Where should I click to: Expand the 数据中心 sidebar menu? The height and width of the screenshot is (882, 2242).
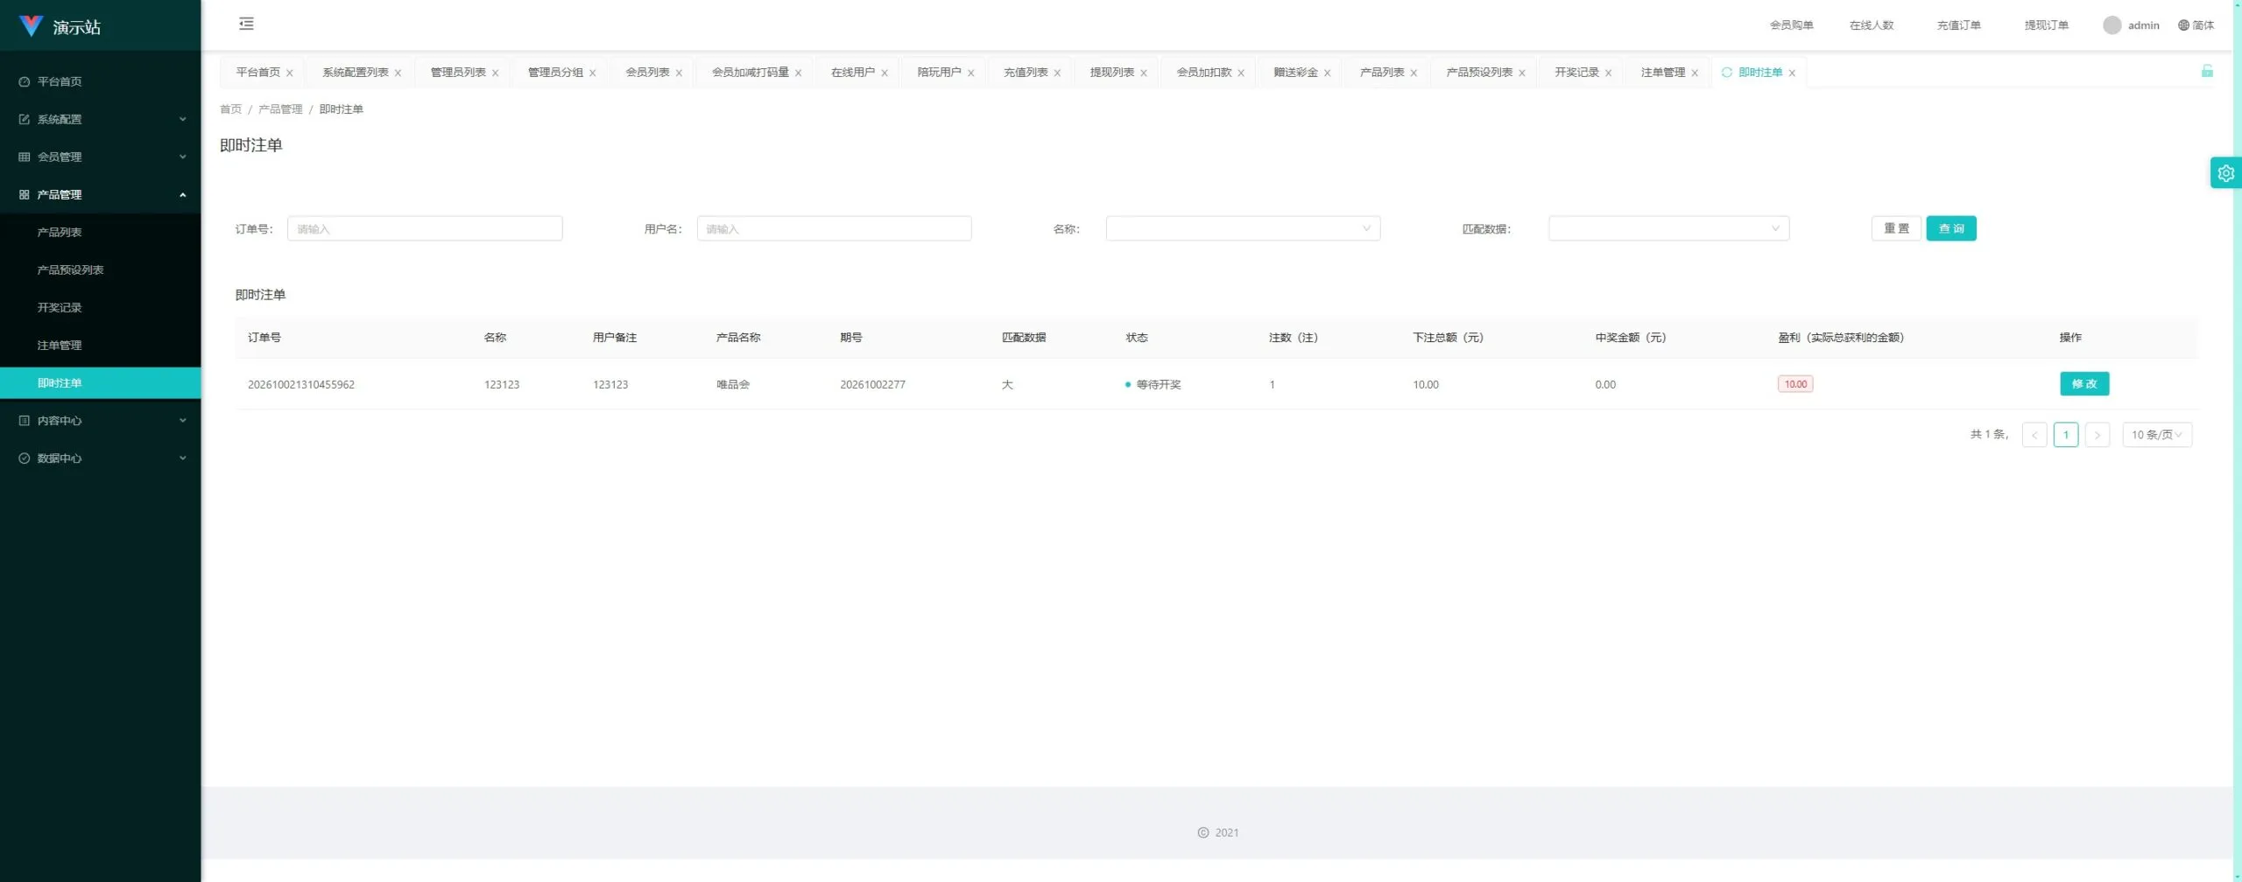(100, 458)
